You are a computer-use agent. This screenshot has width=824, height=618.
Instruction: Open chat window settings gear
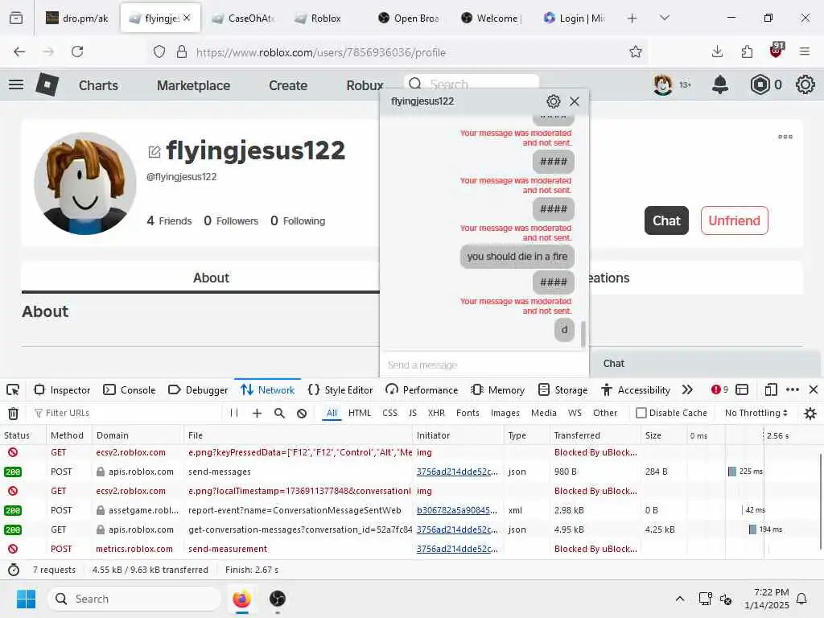[x=553, y=101]
